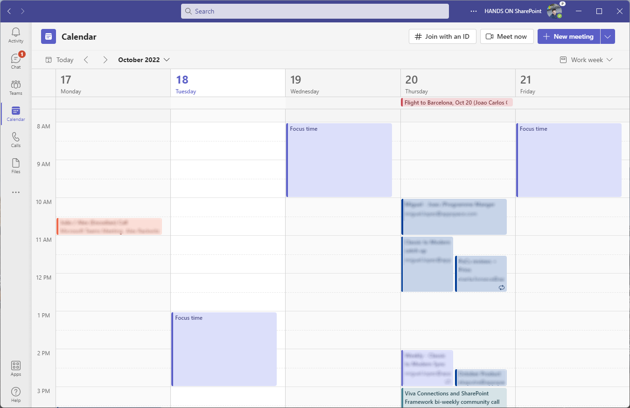The image size is (630, 408).
Task: Open the Apps store icon
Action: coord(15,367)
